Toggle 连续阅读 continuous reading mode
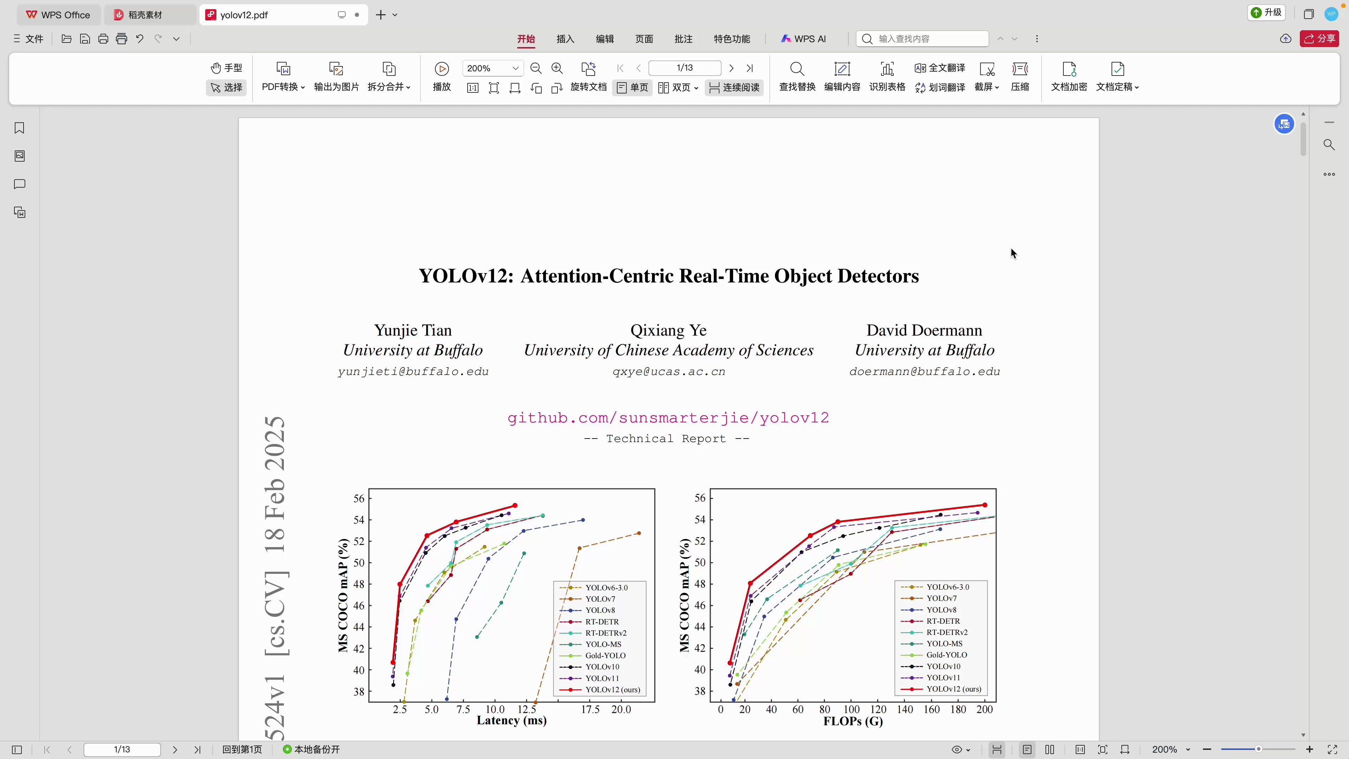Screen dimensions: 1349x759 pyautogui.click(x=734, y=87)
